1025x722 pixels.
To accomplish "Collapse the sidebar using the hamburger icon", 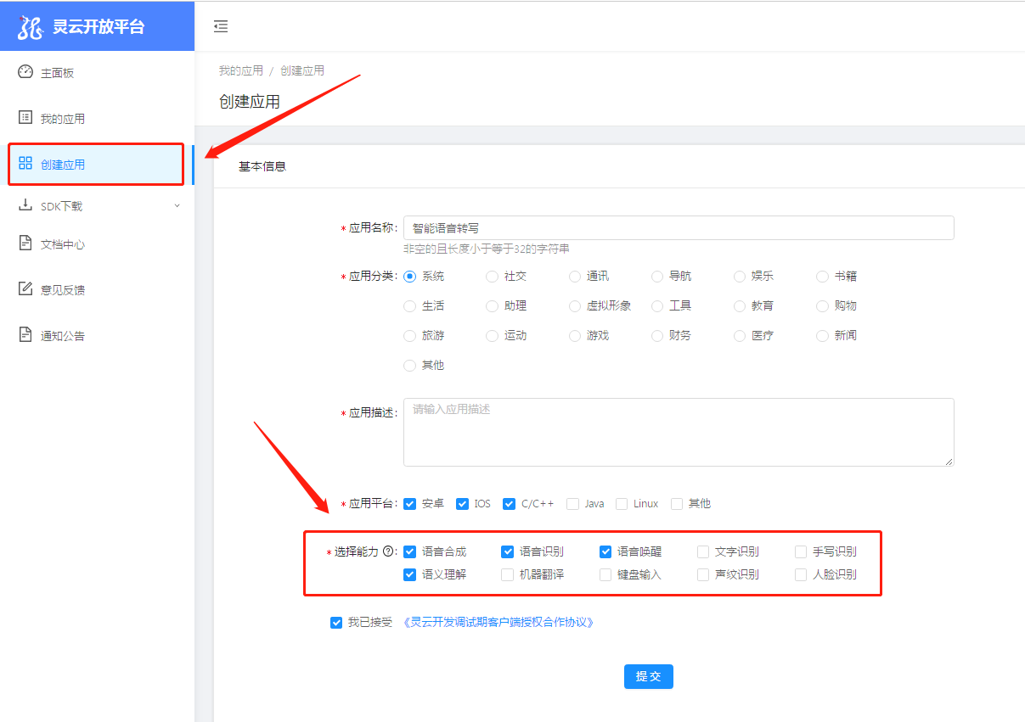I will click(221, 26).
